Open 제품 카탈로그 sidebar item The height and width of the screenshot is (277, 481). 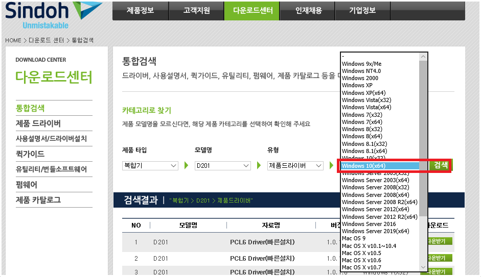pyautogui.click(x=38, y=200)
